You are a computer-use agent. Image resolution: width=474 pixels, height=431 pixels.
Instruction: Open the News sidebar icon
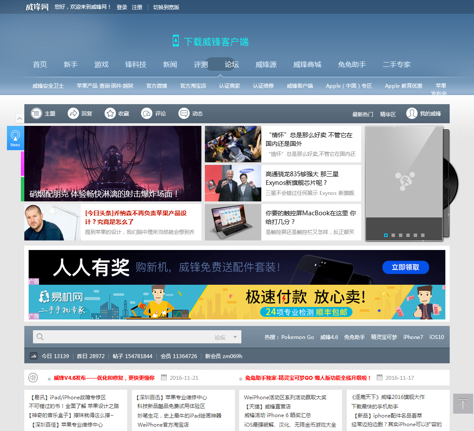click(16, 138)
